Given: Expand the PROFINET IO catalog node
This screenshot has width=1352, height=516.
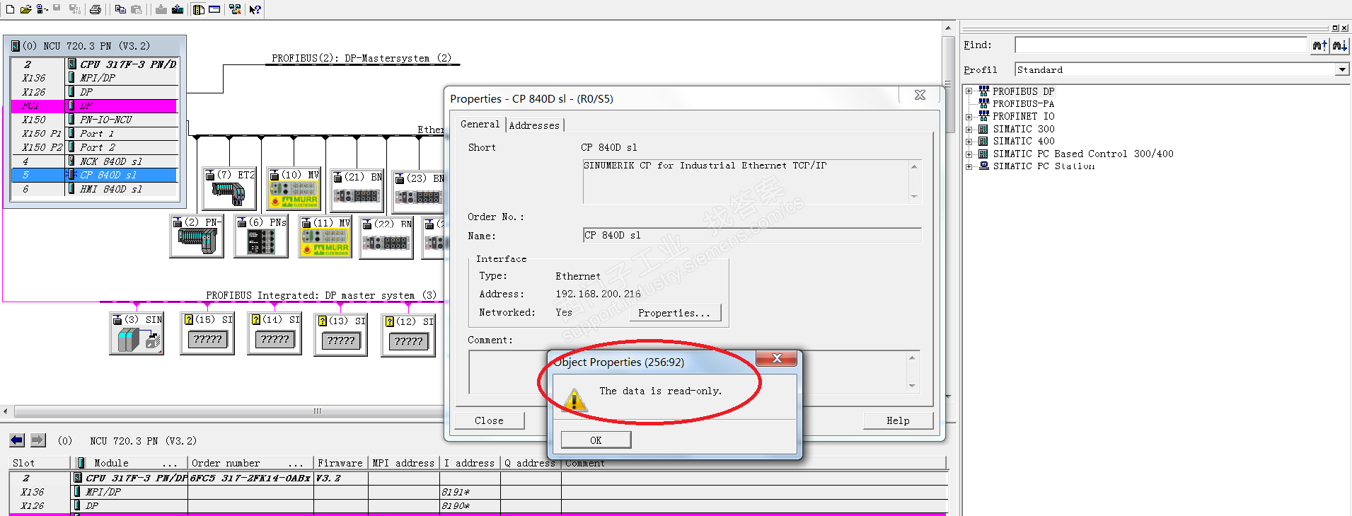Looking at the screenshot, I should coord(969,117).
